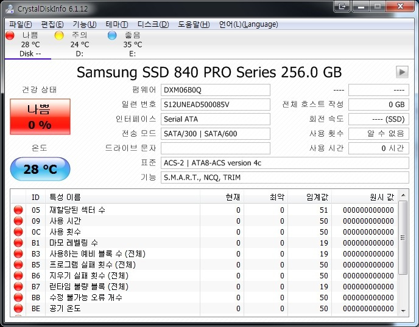The height and width of the screenshot is (327, 419).
Task: Click the 현재 column header
Action: (x=222, y=197)
